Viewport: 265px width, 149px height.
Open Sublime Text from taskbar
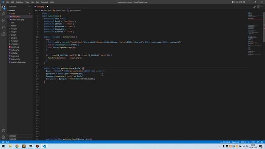click(24, 146)
